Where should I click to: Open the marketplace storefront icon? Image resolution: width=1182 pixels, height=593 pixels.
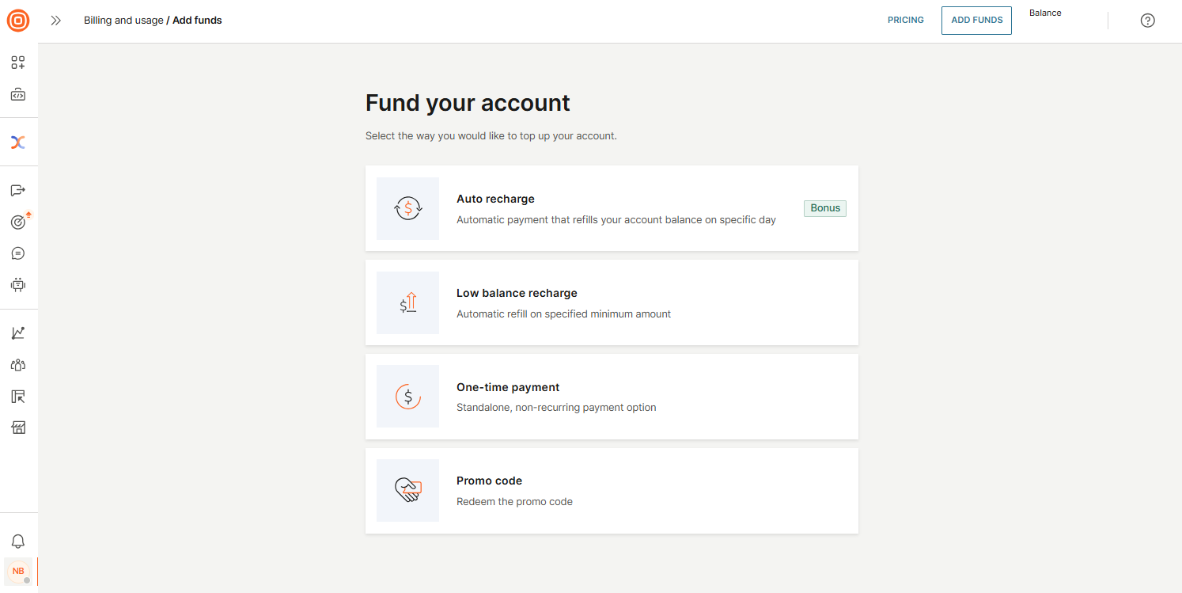18,428
